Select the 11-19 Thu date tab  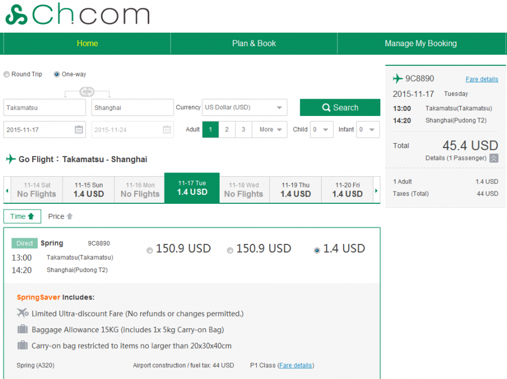coord(296,190)
